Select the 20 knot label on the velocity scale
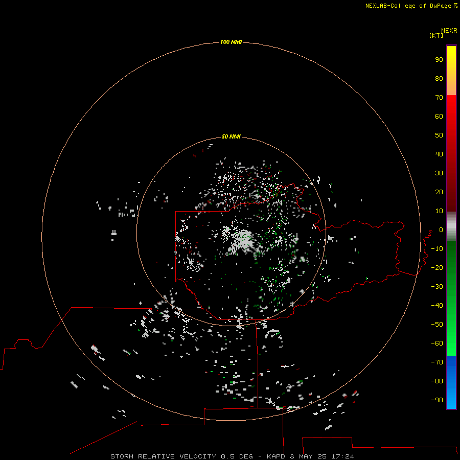The height and width of the screenshot is (460, 460). click(439, 192)
